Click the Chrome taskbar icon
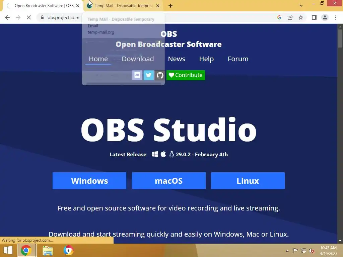Image resolution: width=343 pixels, height=257 pixels. [26, 250]
